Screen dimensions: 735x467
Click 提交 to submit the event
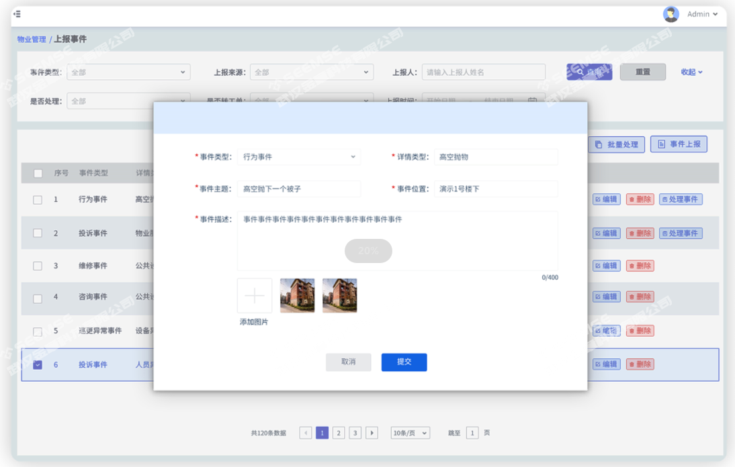click(404, 362)
